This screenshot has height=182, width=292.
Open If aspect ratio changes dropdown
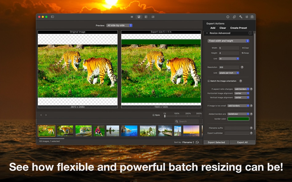pos(242,89)
